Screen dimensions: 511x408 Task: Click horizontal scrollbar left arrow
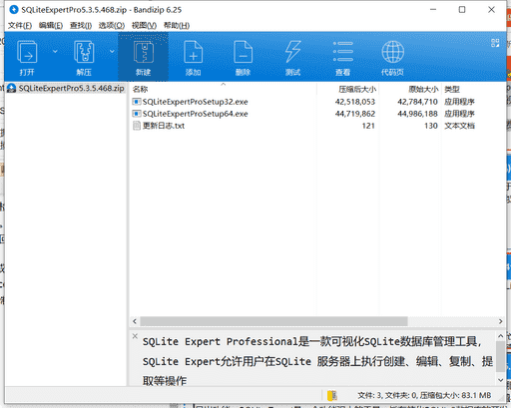tap(135, 321)
